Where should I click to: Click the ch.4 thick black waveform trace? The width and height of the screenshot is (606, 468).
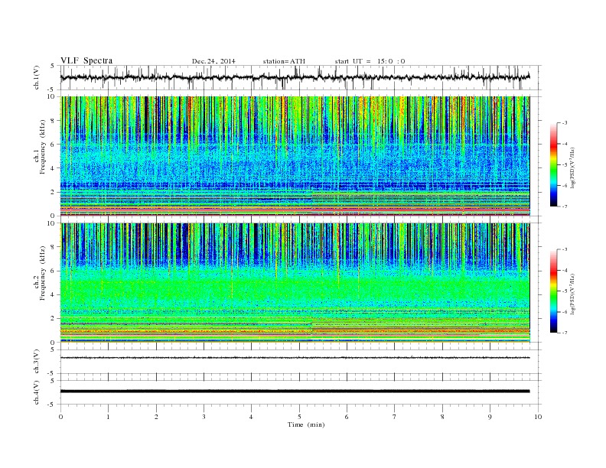295,392
